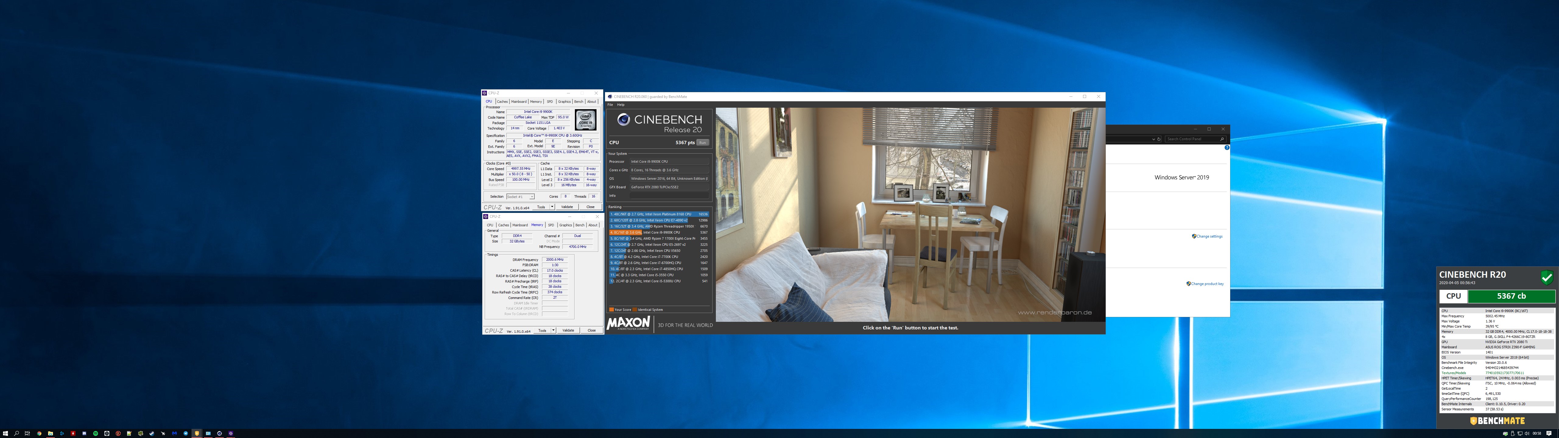Viewport: 1559px width, 438px height.
Task: Open the Cinebench Help menu
Action: [x=620, y=105]
